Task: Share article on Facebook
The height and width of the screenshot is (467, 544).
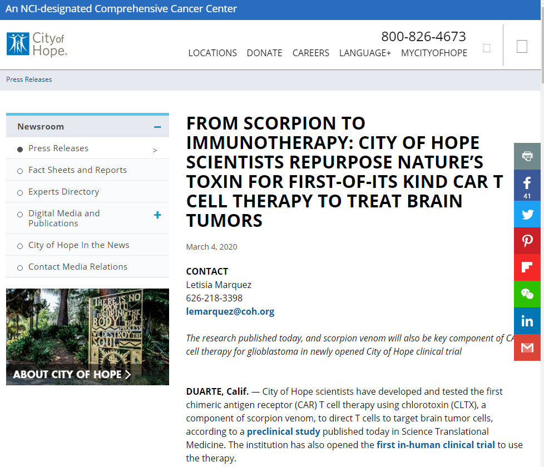Action: click(x=527, y=185)
